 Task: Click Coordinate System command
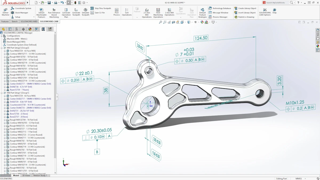(21, 8)
